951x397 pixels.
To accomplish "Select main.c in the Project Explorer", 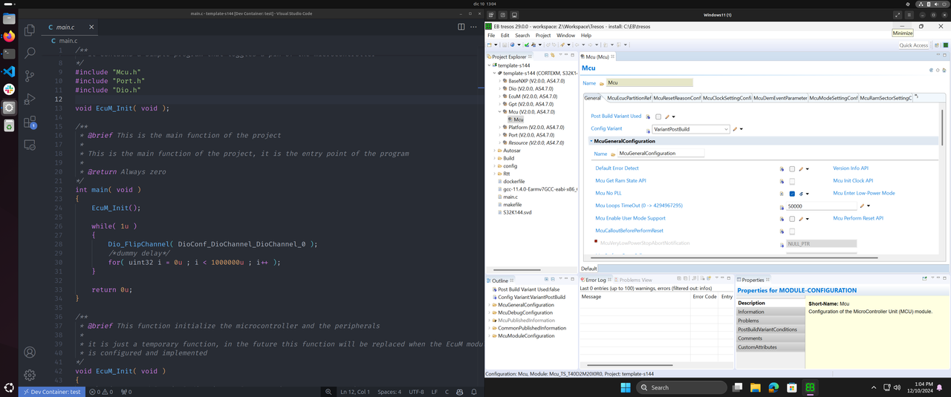I will [x=510, y=197].
